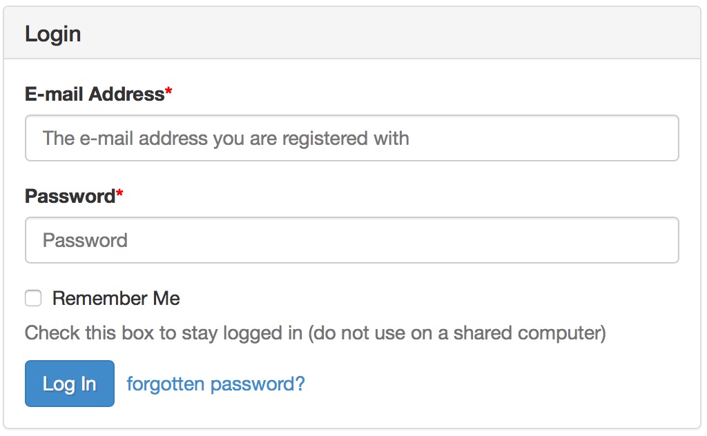Click the red asterisk beside Password label
Image resolution: width=707 pixels, height=436 pixels.
pos(119,195)
